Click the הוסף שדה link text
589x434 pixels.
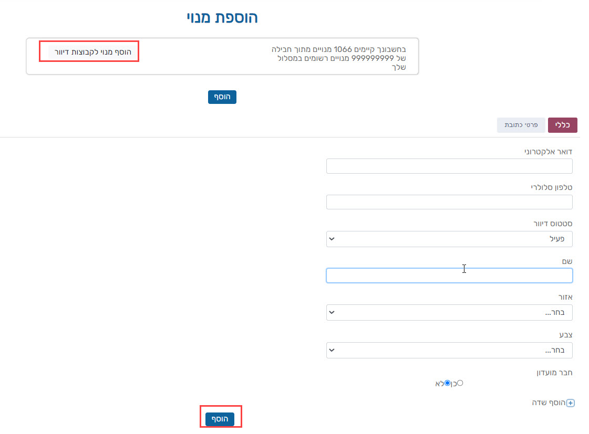(549, 403)
